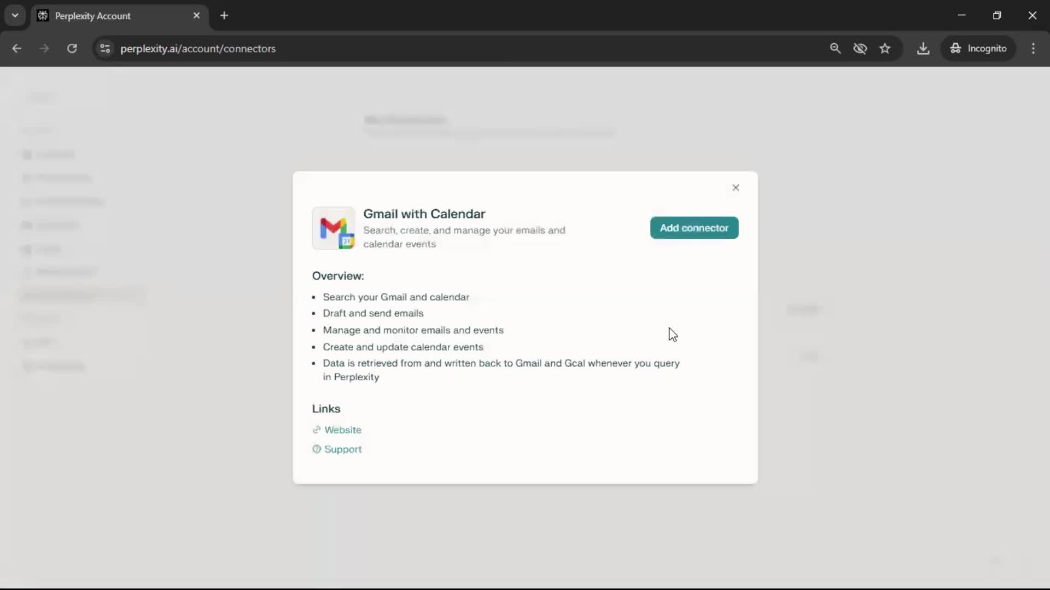Viewport: 1050px width, 590px height.
Task: Click the Incognito profile button
Action: click(978, 49)
